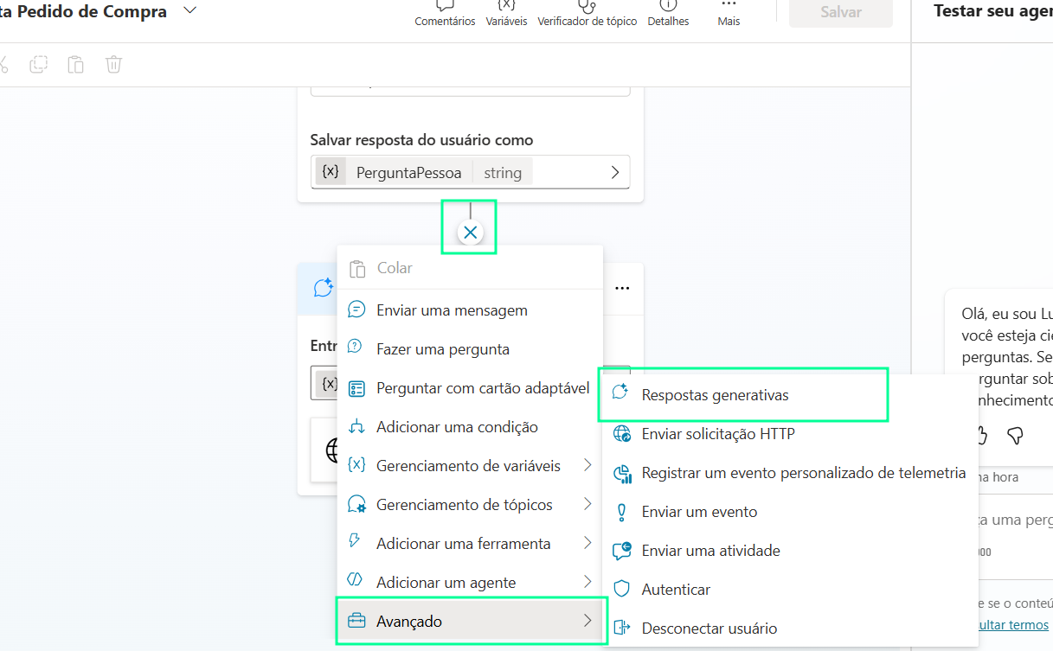Expand the PerguntaPessoa variable chevron
The height and width of the screenshot is (651, 1053).
(616, 171)
